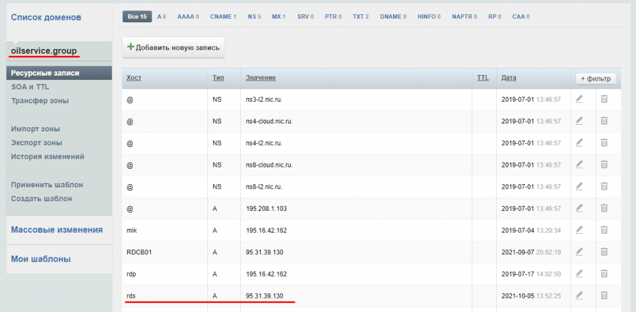
Task: Delete the @ A record 195.208.1.103
Action: [x=604, y=208]
